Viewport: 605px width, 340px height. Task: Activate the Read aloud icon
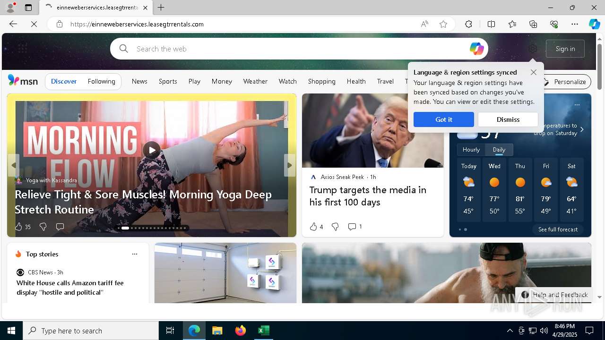(x=424, y=24)
